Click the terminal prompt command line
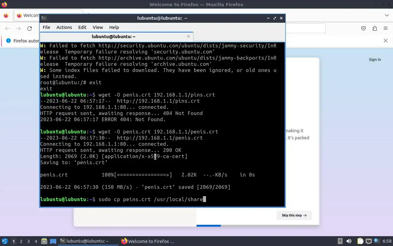 [x=123, y=199]
